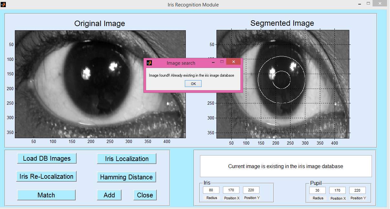Viewport: 390px width, 209px height.
Task: Click the Add button
Action: 109,195
